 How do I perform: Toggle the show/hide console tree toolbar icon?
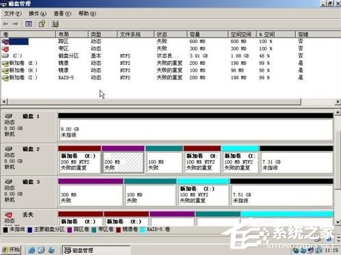pos(29,24)
